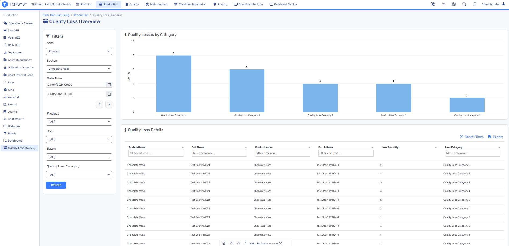The height and width of the screenshot is (246, 509).
Task: Open Top Losses in the sidebar
Action: click(x=15, y=53)
